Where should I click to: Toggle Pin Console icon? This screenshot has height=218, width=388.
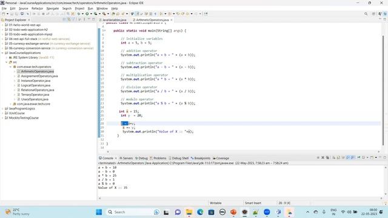point(358,157)
